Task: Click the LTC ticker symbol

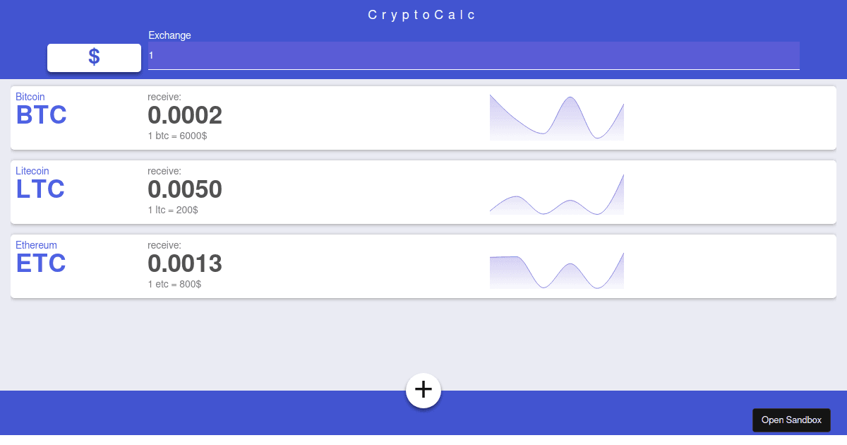Action: click(x=40, y=189)
